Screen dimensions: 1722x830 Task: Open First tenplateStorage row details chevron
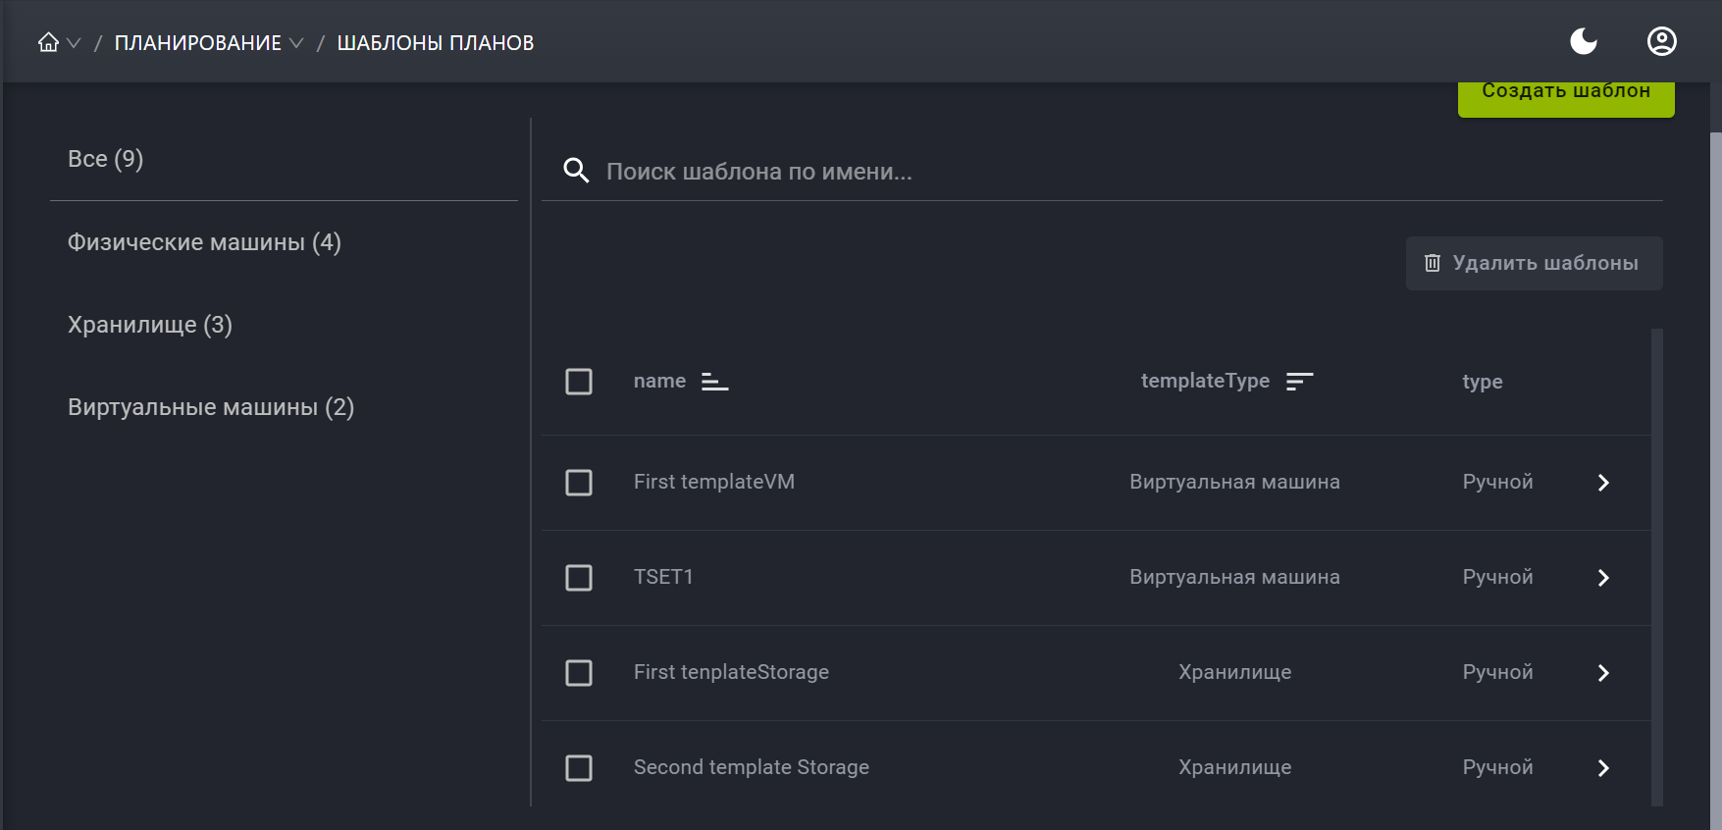pyautogui.click(x=1603, y=673)
